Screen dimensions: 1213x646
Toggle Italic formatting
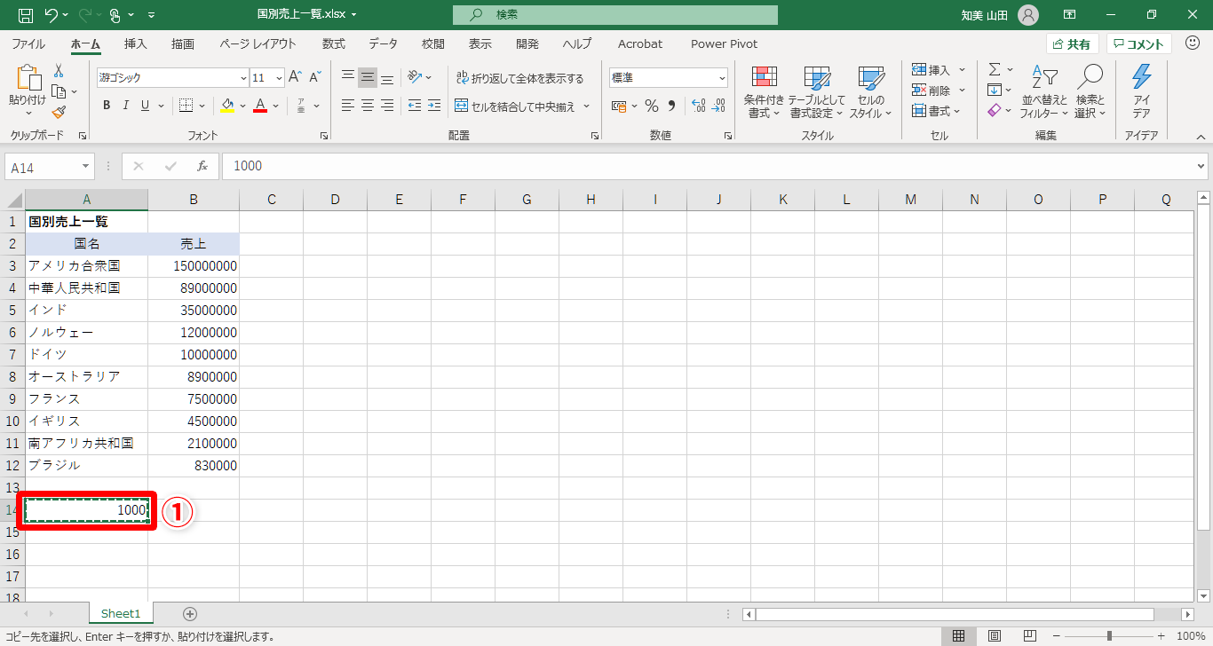click(x=125, y=106)
